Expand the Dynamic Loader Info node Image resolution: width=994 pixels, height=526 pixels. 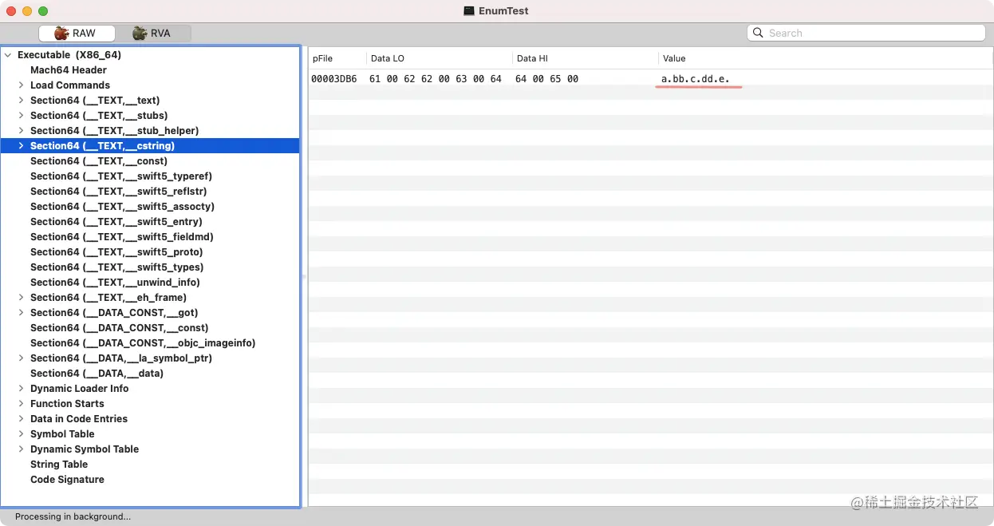coord(22,389)
